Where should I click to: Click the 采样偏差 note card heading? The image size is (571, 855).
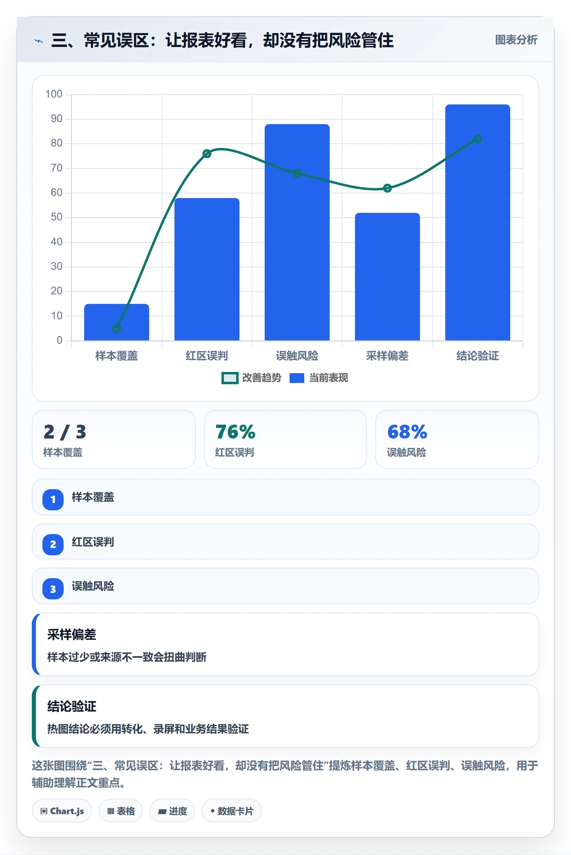(72, 635)
